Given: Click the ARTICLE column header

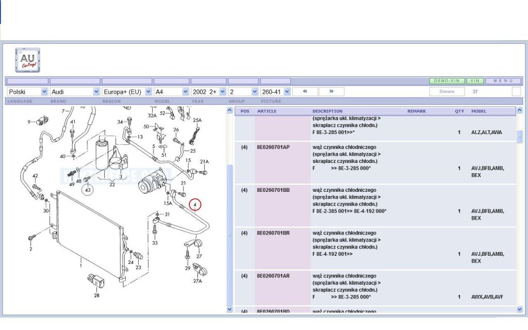Looking at the screenshot, I should point(267,111).
